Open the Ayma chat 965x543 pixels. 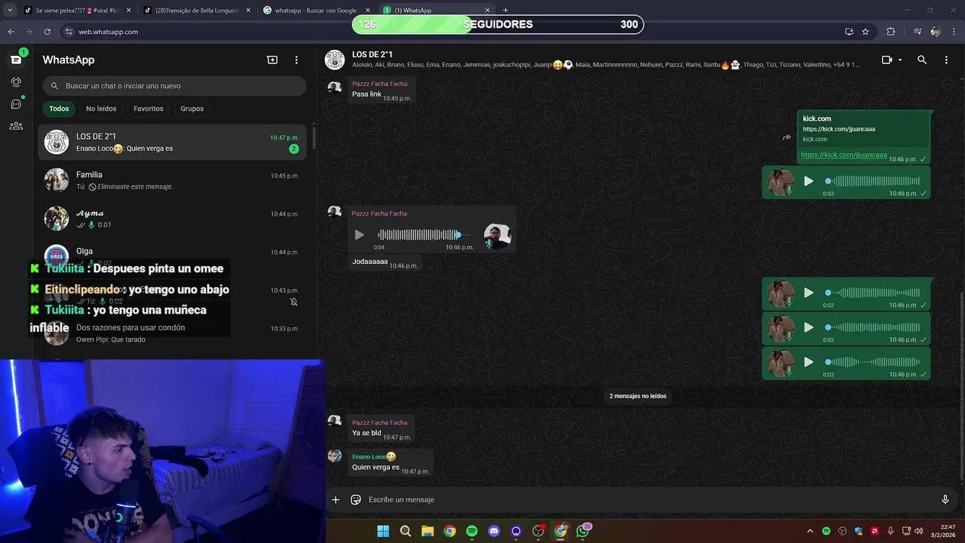tap(172, 219)
